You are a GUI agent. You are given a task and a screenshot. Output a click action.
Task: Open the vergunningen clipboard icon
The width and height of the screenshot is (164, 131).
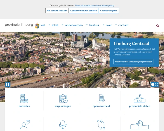click(x=63, y=99)
